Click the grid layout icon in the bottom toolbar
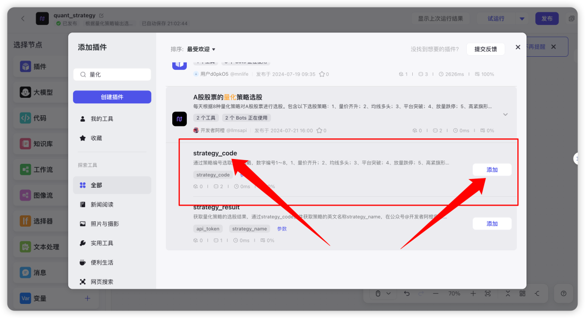 click(x=522, y=294)
